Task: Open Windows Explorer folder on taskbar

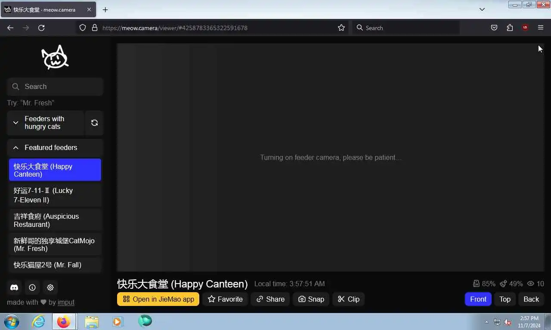Action: point(91,321)
